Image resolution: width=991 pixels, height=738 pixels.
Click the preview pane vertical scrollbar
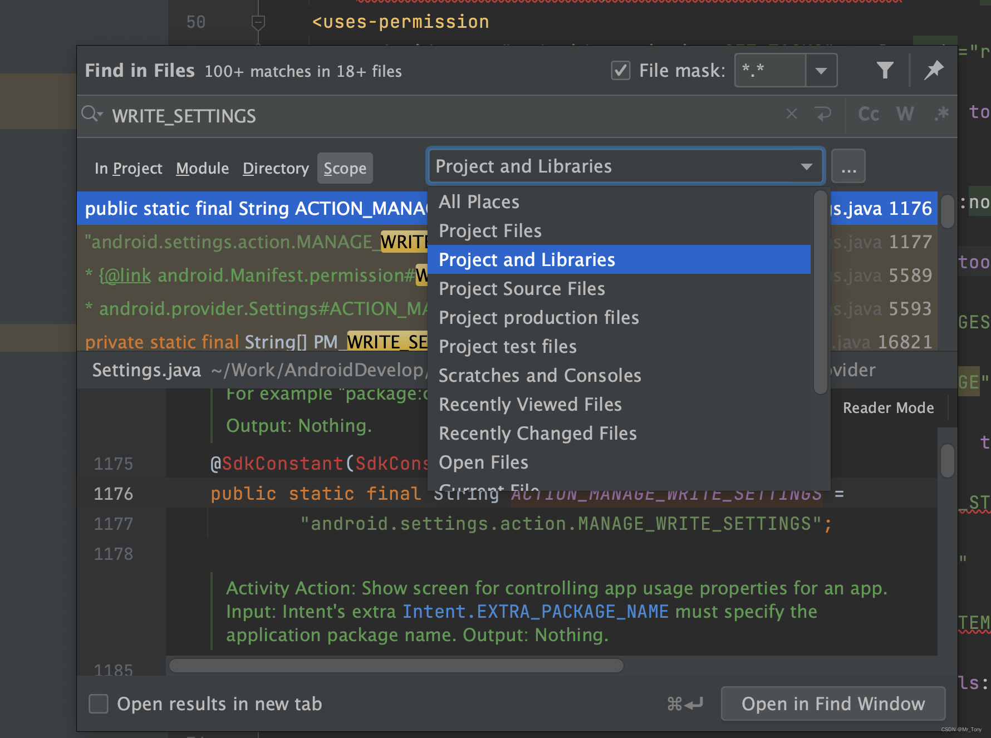948,460
